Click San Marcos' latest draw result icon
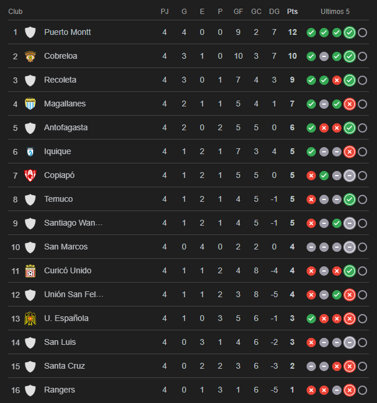Screen dimensions: 377x403 click(350, 247)
